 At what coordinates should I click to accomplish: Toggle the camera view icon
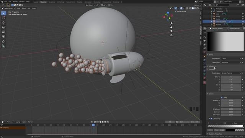point(171,31)
